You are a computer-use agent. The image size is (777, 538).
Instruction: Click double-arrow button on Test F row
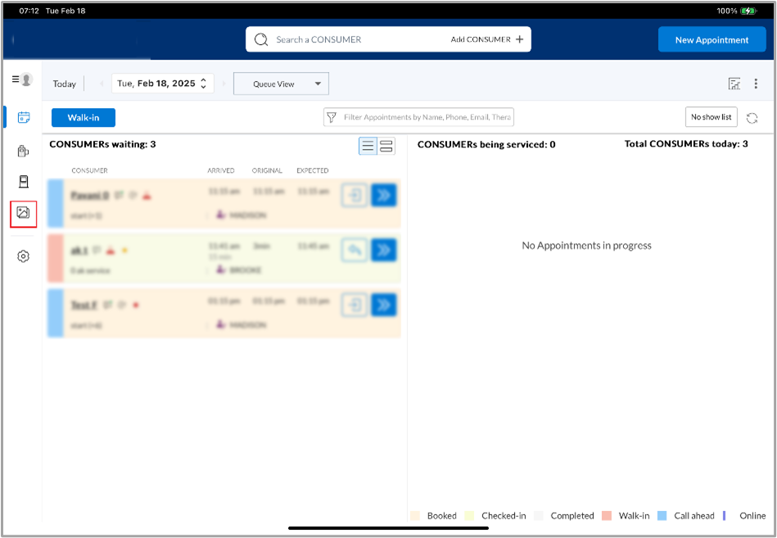click(x=384, y=305)
